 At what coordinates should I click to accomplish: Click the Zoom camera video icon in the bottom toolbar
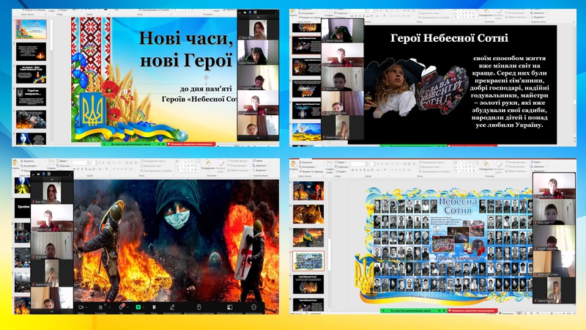[x=81, y=307]
